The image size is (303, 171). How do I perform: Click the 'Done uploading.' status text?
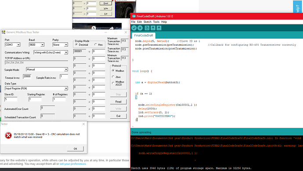141,132
